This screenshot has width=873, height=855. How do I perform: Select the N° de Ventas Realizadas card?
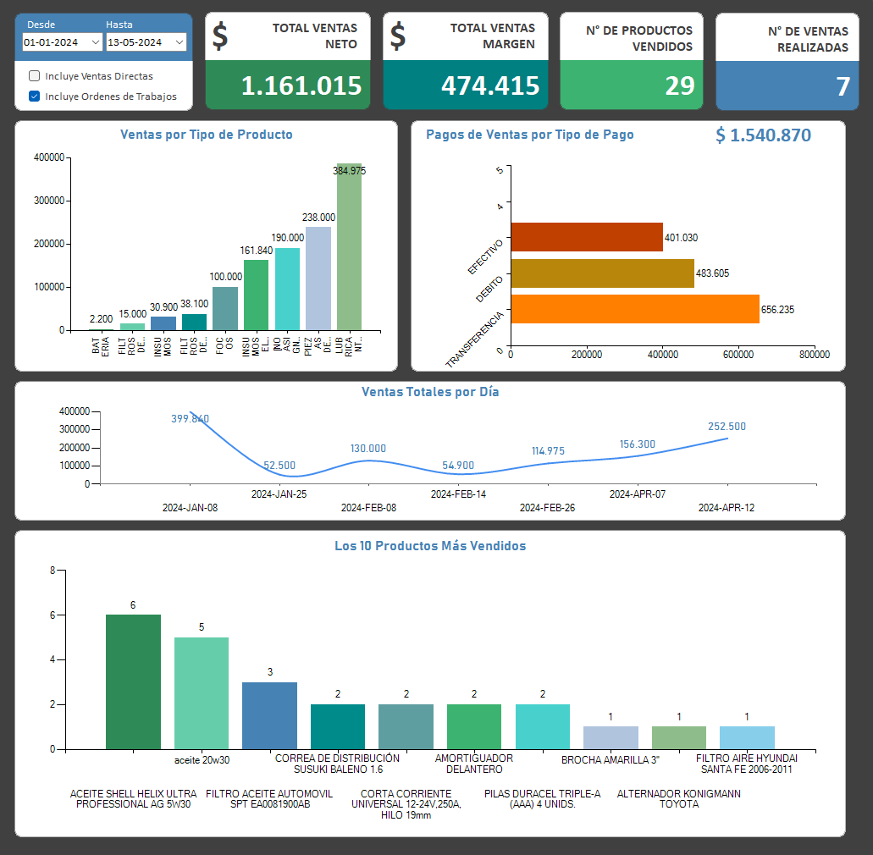click(782, 61)
